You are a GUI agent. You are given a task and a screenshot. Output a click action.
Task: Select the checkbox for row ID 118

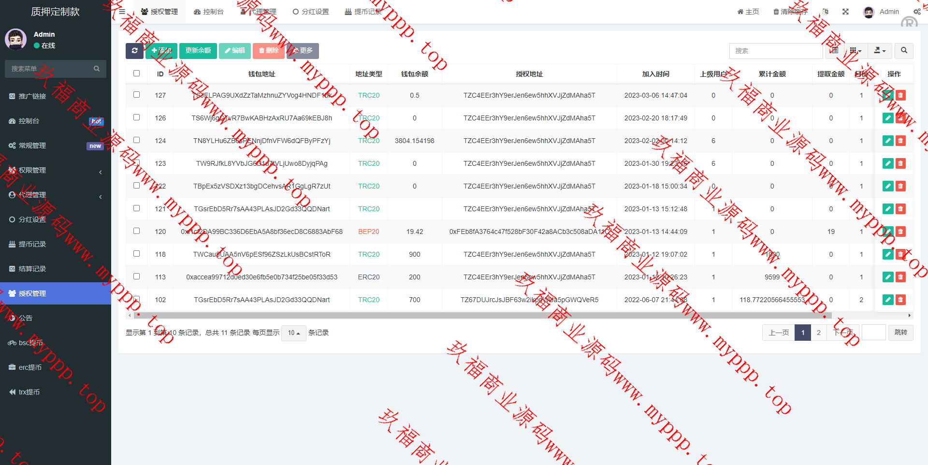click(x=136, y=254)
